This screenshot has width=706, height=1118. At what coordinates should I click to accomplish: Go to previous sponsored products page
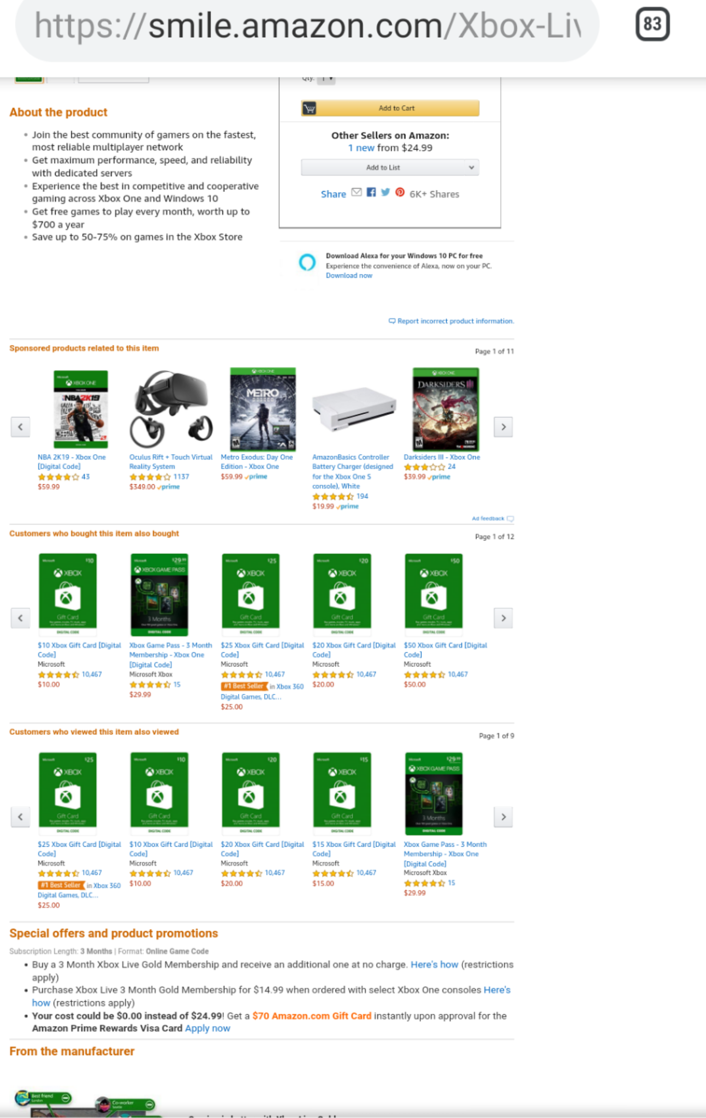click(20, 427)
